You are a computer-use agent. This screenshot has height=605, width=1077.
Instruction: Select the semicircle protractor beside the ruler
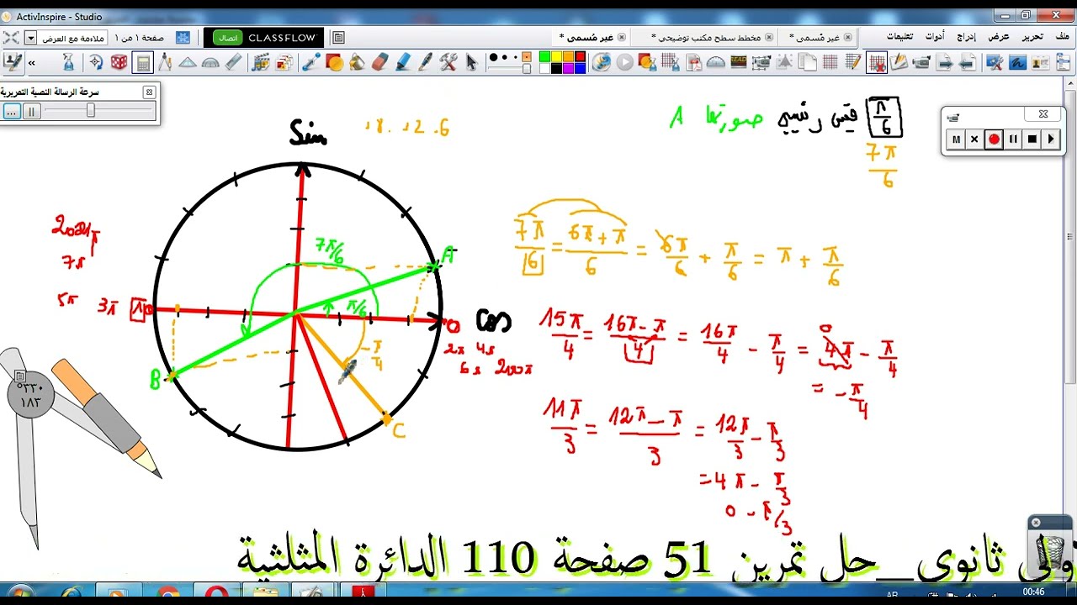point(211,62)
